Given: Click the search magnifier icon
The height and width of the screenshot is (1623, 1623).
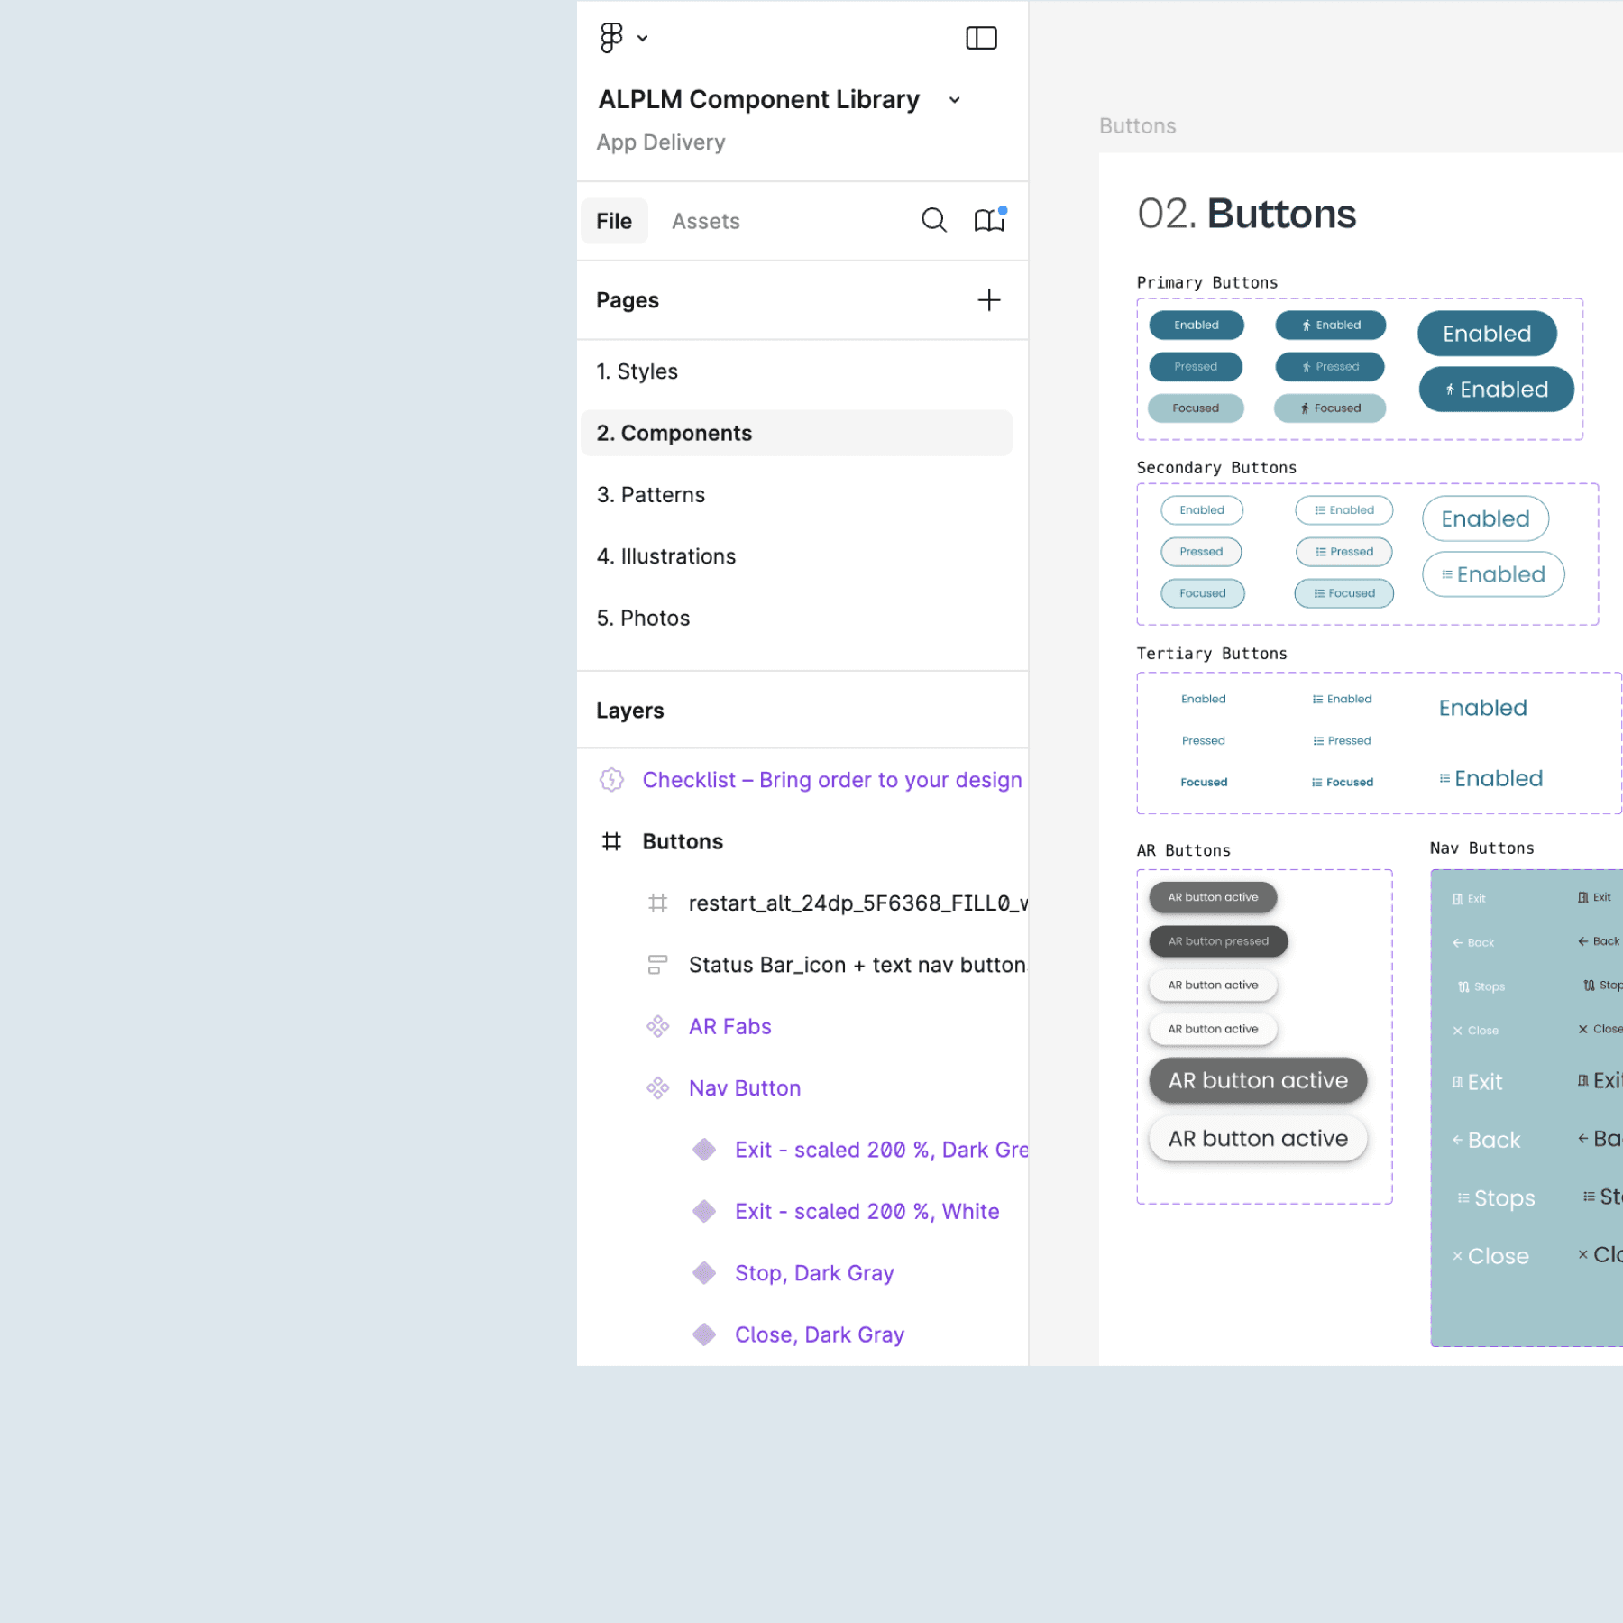Looking at the screenshot, I should click(x=934, y=220).
